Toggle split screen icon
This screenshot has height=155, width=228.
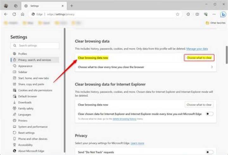197,14
